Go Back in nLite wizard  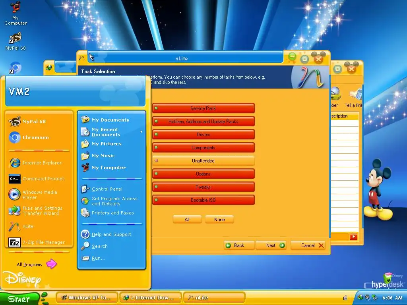pyautogui.click(x=239, y=245)
